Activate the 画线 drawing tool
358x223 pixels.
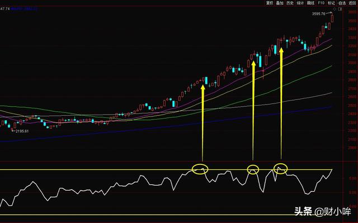tap(310, 3)
